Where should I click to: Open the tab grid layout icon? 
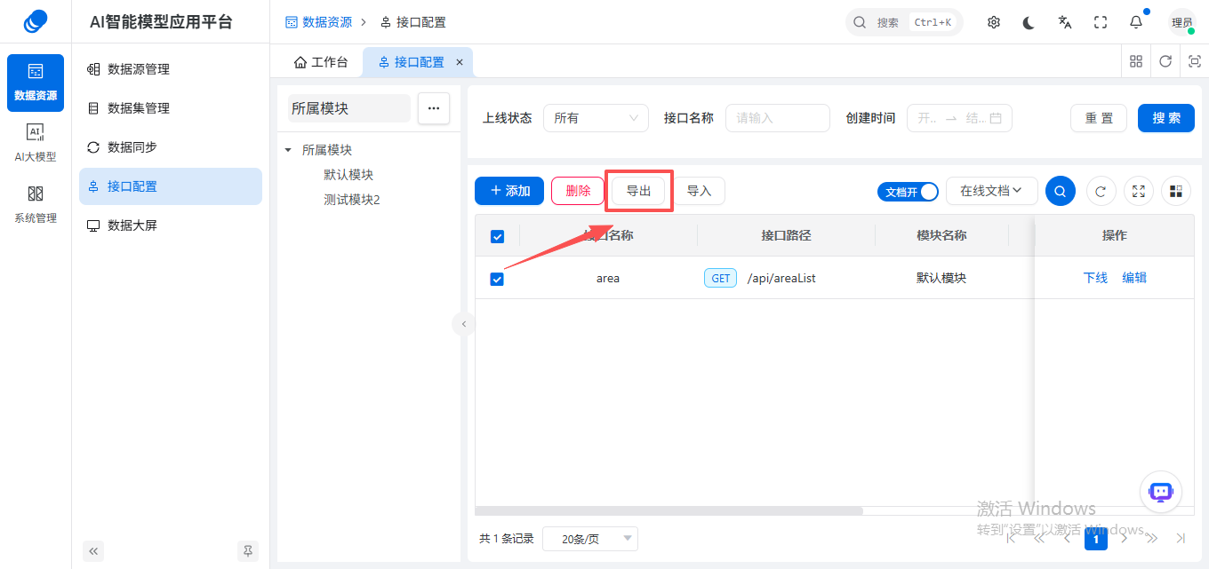(1136, 61)
